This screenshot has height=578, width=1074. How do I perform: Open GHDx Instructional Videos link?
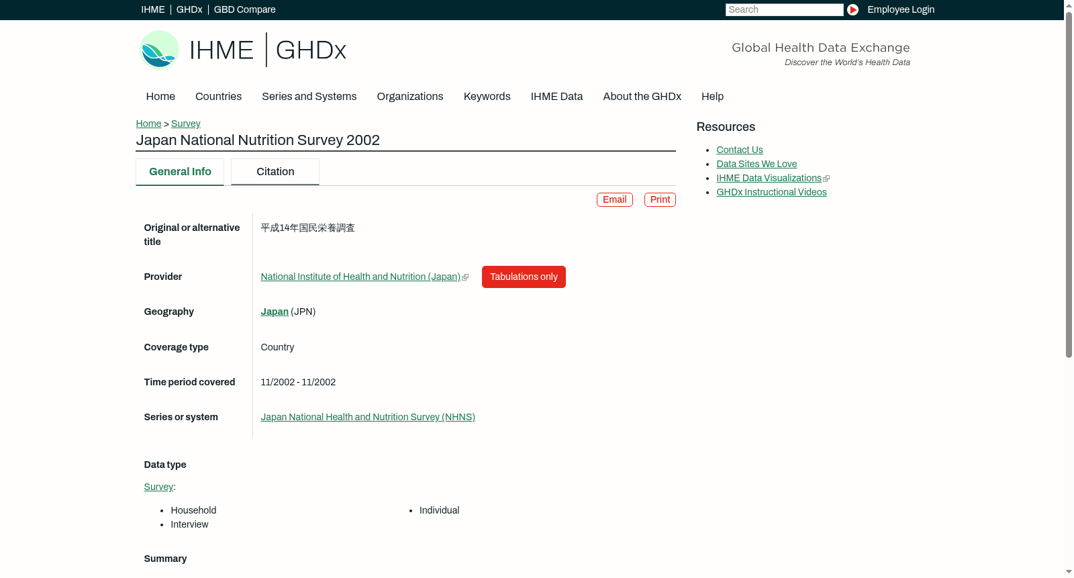click(771, 193)
